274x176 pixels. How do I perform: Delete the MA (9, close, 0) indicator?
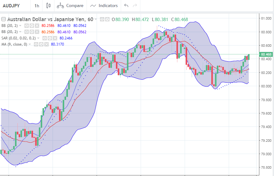tap(46, 44)
